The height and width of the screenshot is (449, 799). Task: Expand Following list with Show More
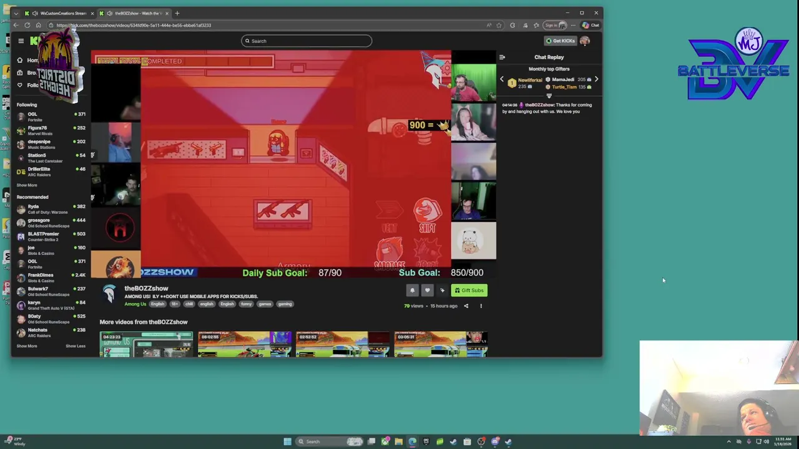pyautogui.click(x=27, y=185)
